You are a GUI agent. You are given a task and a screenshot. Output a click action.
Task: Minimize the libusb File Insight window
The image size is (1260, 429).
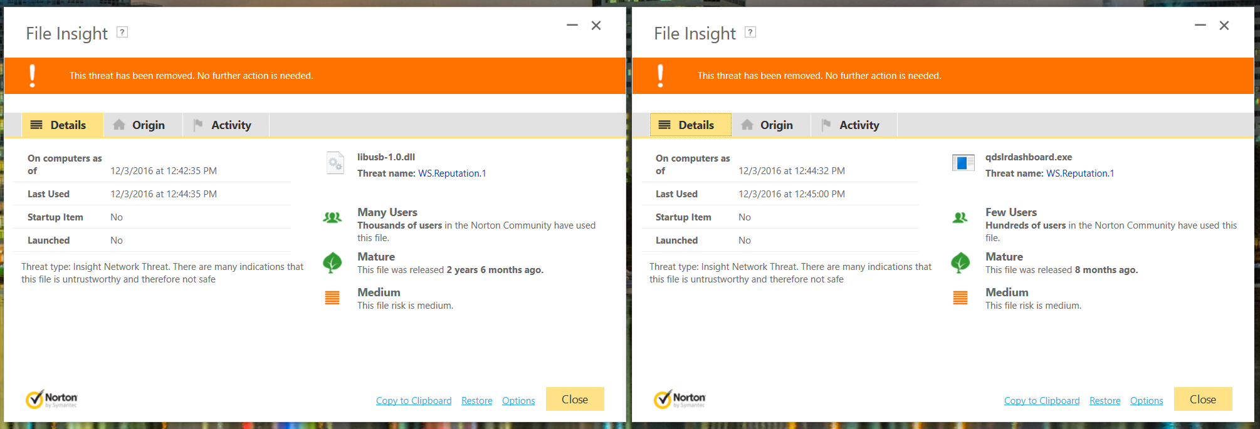(572, 26)
